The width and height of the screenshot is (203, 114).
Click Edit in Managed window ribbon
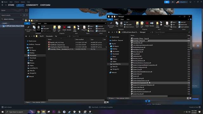(173, 25)
